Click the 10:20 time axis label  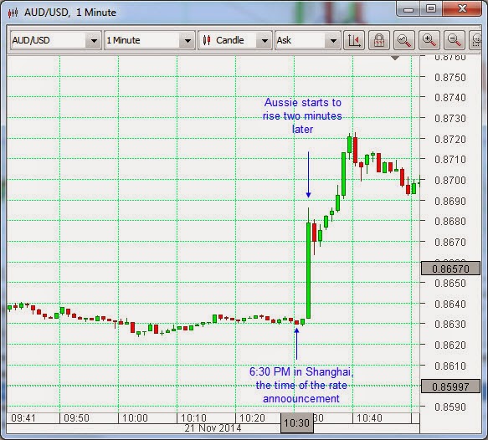pos(252,418)
